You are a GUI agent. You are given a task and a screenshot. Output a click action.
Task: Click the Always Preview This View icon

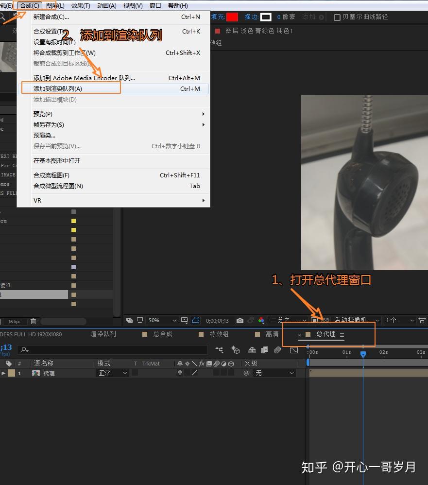click(130, 320)
